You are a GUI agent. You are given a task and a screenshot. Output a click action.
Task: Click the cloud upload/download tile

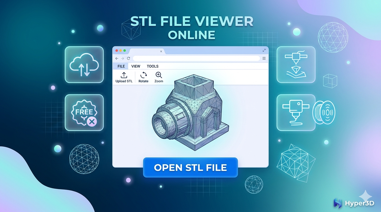coord(84,65)
